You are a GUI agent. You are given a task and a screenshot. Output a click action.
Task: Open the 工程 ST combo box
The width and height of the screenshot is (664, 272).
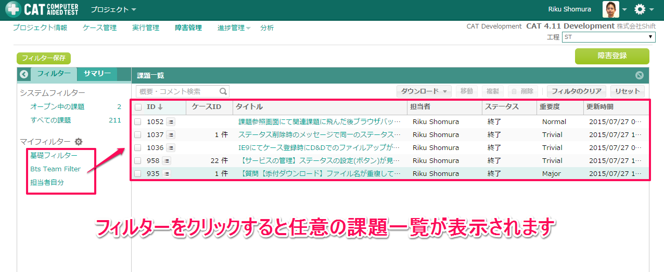608,37
